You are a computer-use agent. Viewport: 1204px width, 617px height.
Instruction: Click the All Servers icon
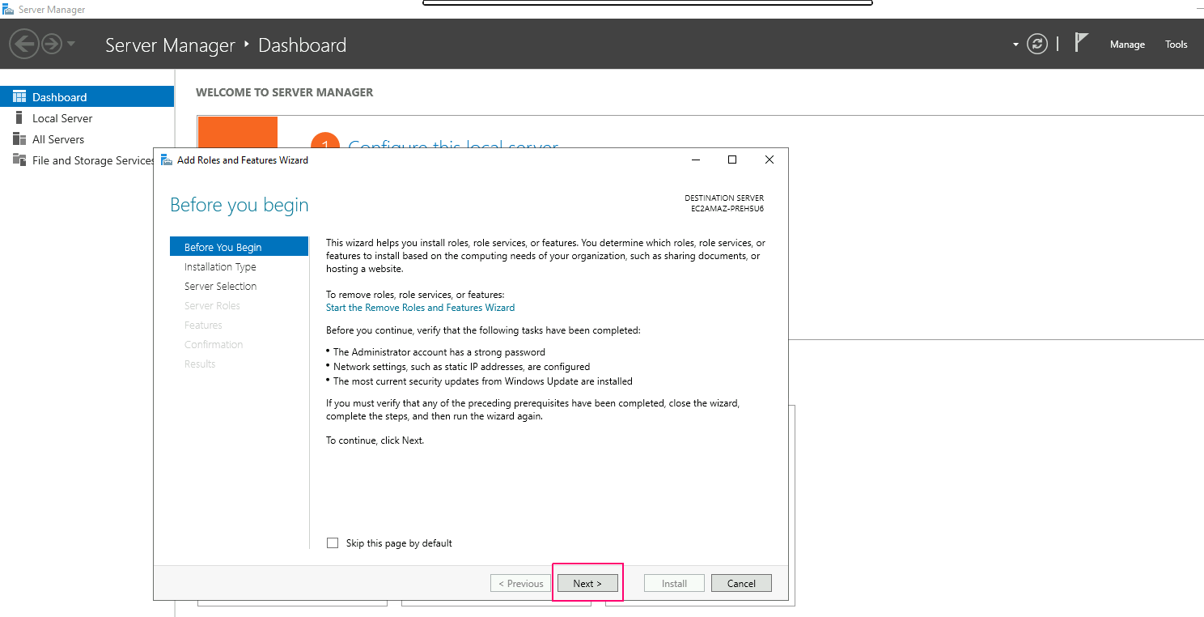pos(19,139)
